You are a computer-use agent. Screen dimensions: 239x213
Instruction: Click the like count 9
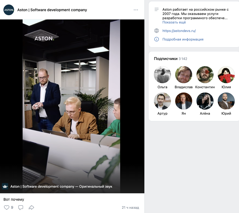pyautogui.click(x=12, y=207)
